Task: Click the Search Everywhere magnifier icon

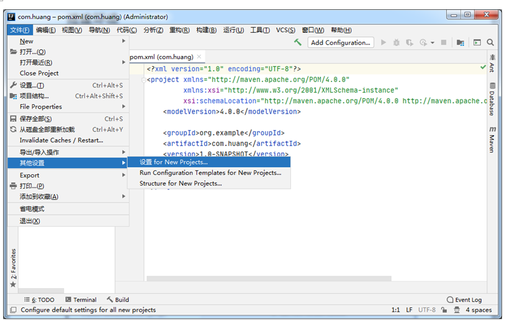Action: point(490,42)
